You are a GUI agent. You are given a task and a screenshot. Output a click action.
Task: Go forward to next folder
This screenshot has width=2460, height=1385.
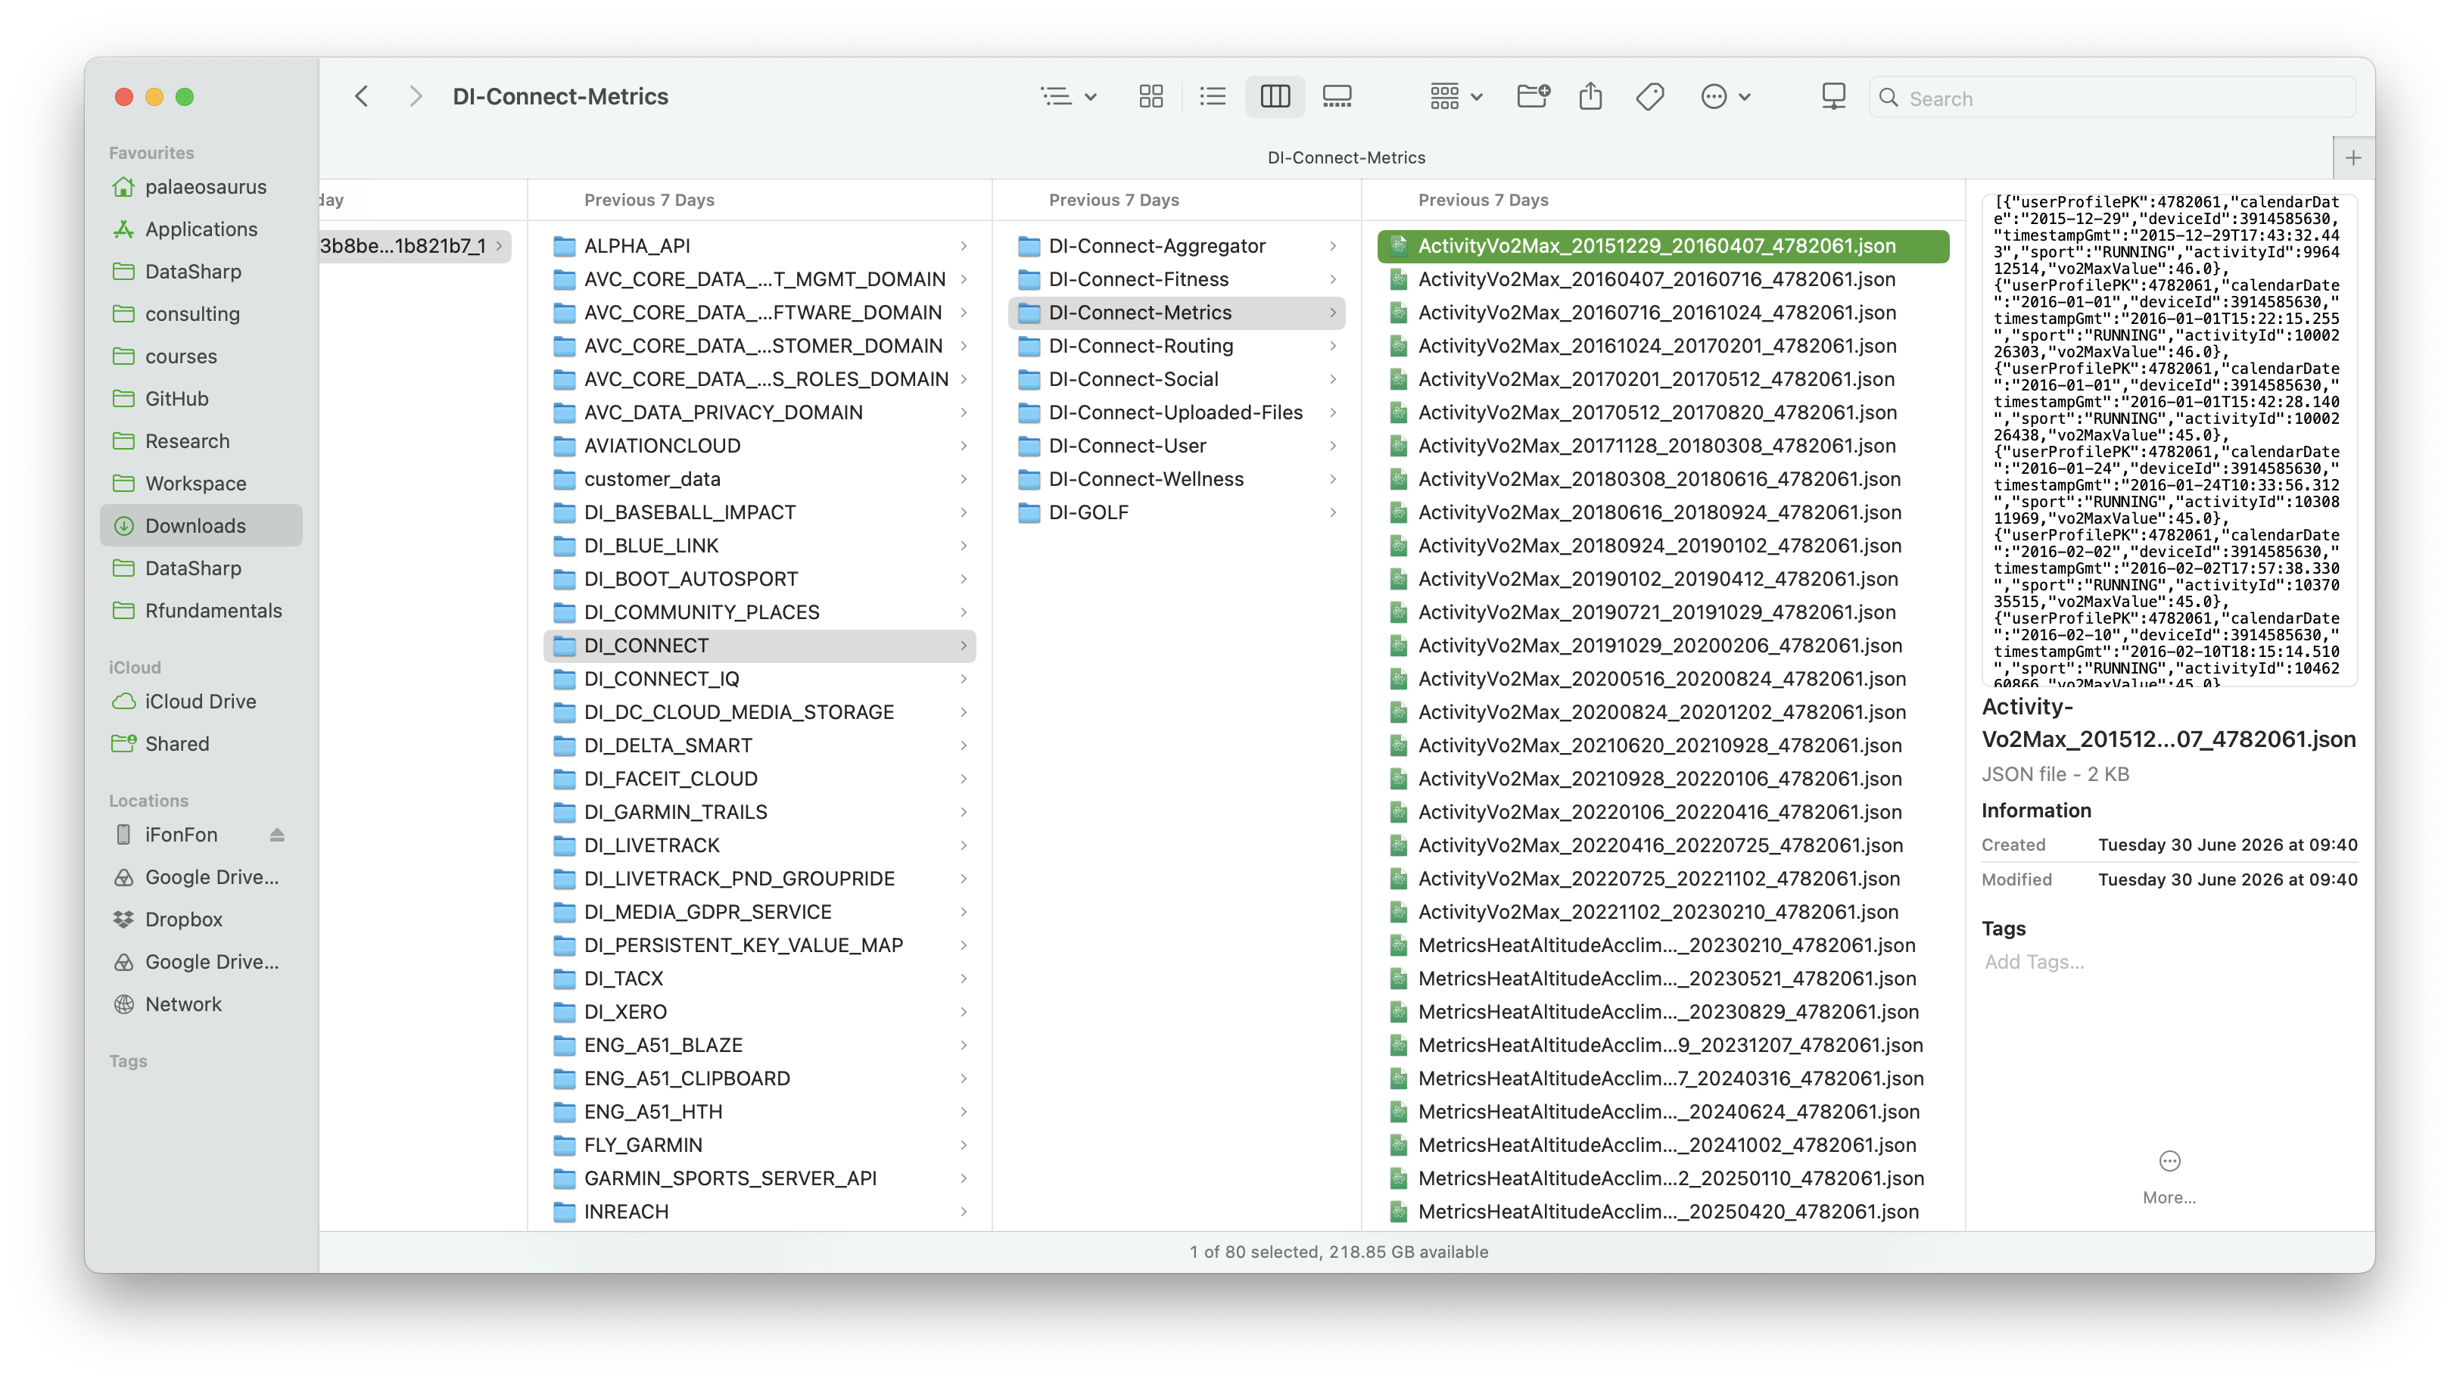click(416, 96)
